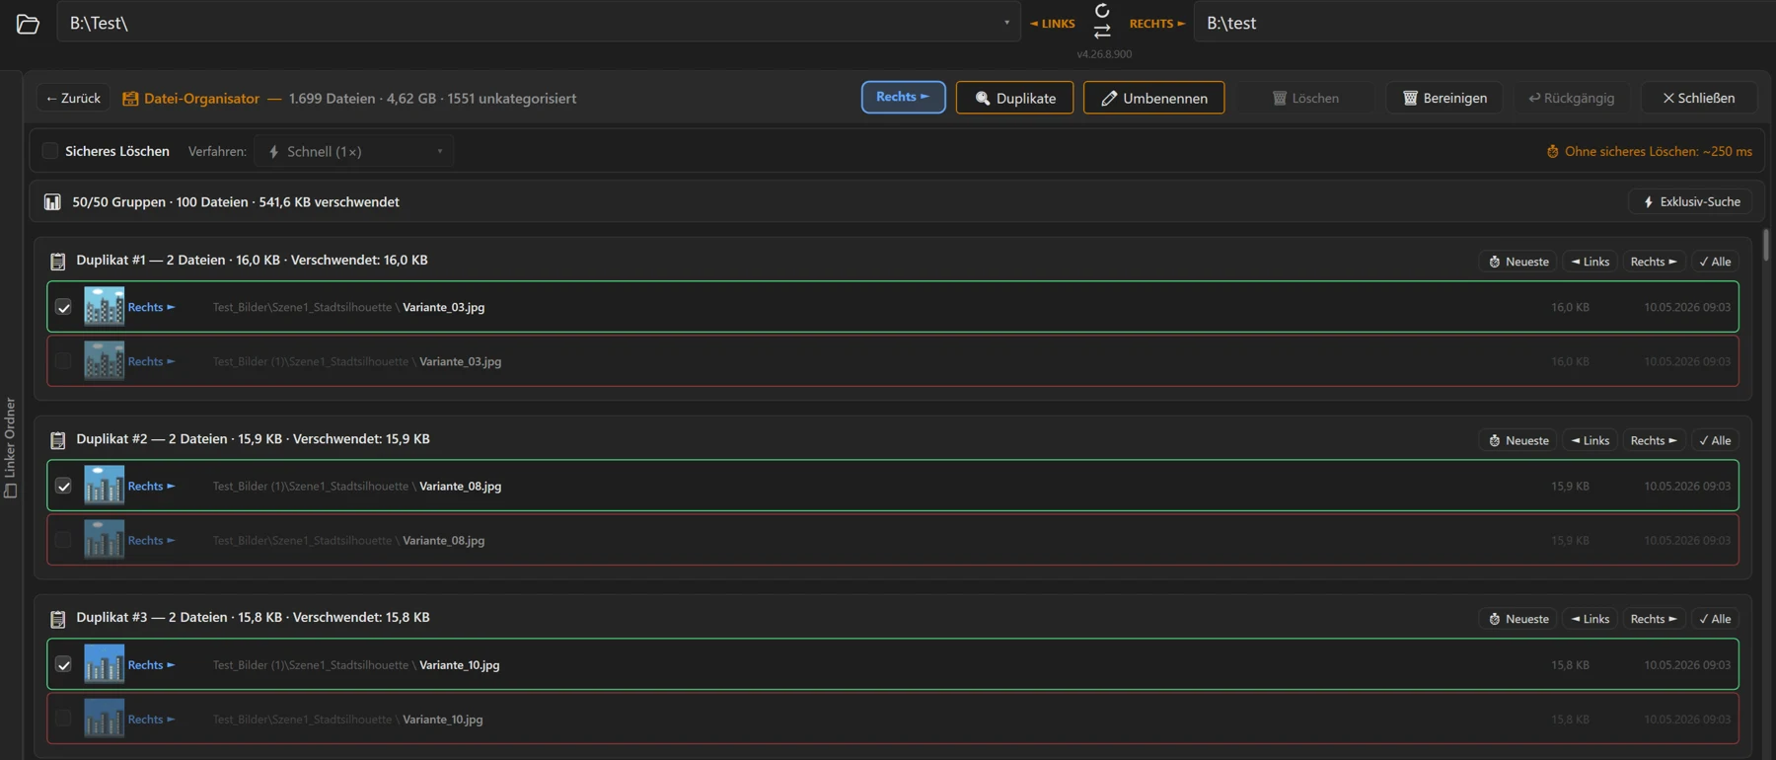The height and width of the screenshot is (760, 1776).
Task: Close the organizer with Schließen
Action: pos(1698,98)
